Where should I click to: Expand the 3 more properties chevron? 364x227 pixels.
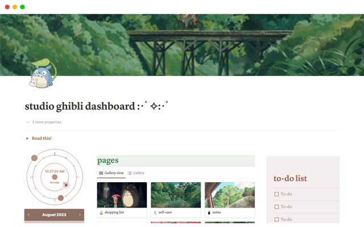coord(28,122)
